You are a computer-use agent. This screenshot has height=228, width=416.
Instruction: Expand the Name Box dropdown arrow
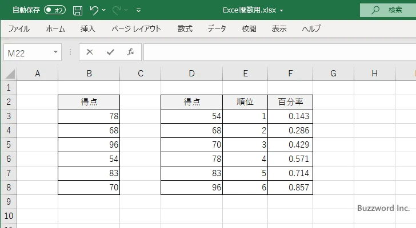pyautogui.click(x=56, y=52)
